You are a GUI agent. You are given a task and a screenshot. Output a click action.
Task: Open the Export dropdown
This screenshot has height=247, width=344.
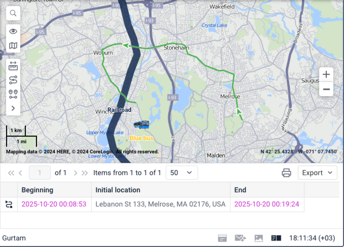pyautogui.click(x=317, y=173)
